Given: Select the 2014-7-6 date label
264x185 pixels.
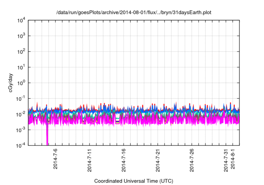Looking at the screenshot, I should pyautogui.click(x=56, y=159).
